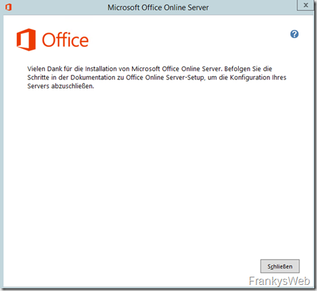
Task: Click the word Dokumentation in the message
Action: [93, 78]
